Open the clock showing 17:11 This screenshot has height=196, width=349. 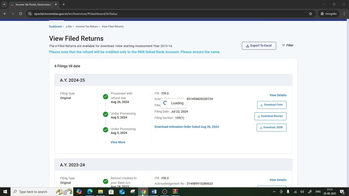[x=330, y=192]
